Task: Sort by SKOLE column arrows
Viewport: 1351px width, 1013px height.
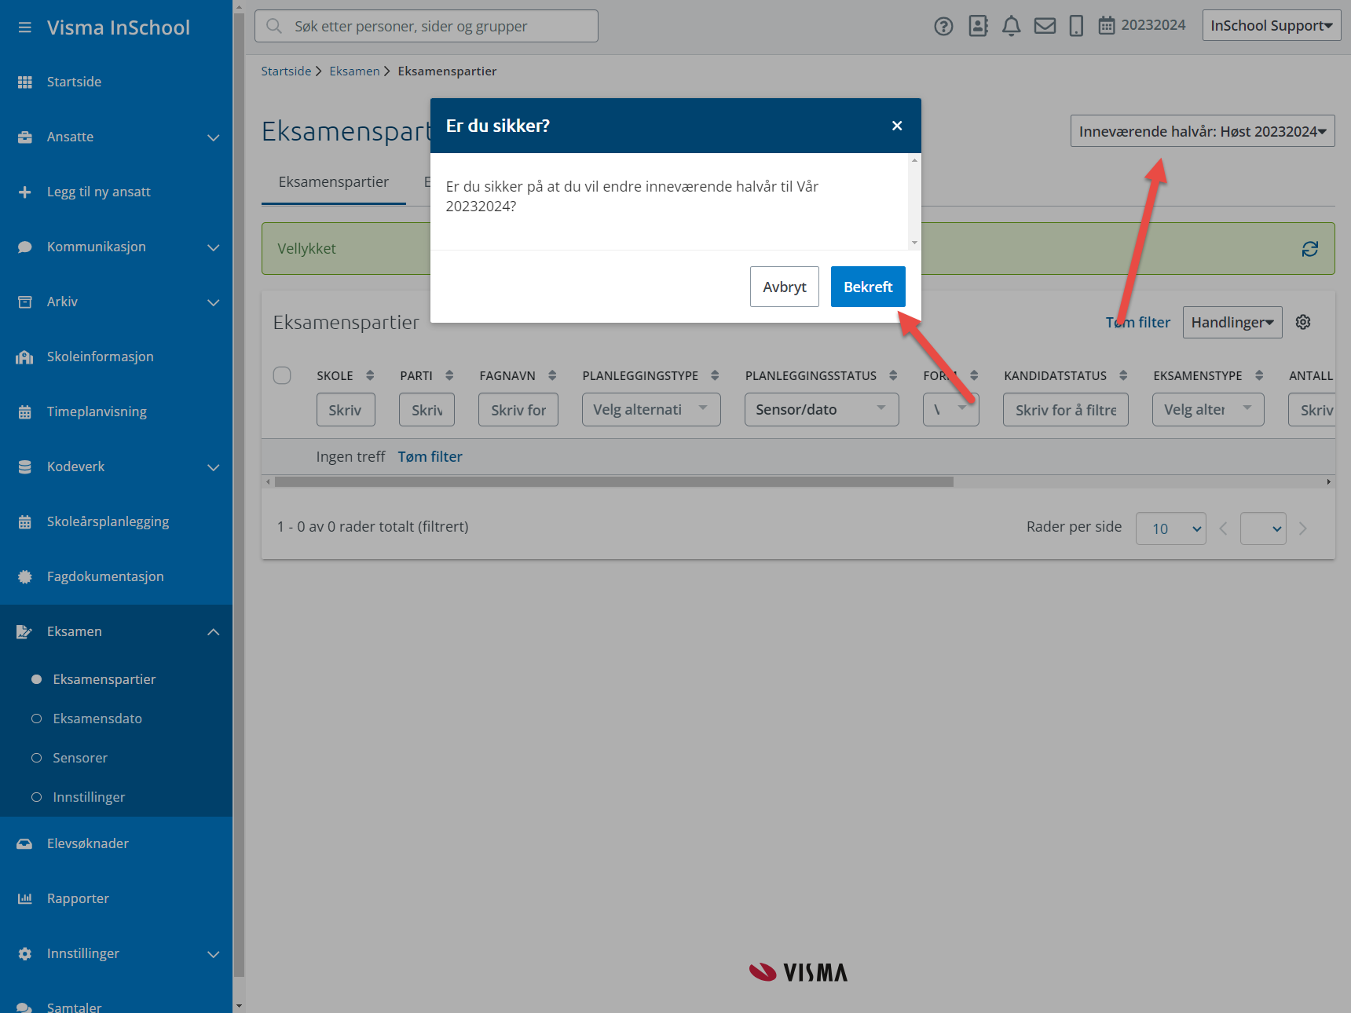Action: pyautogui.click(x=370, y=375)
